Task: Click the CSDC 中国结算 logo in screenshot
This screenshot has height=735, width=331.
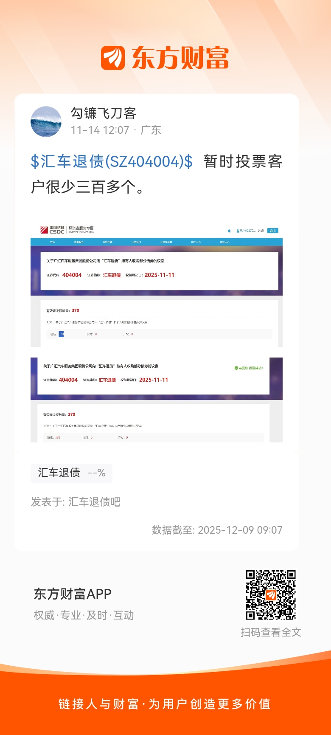Action: tap(52, 230)
